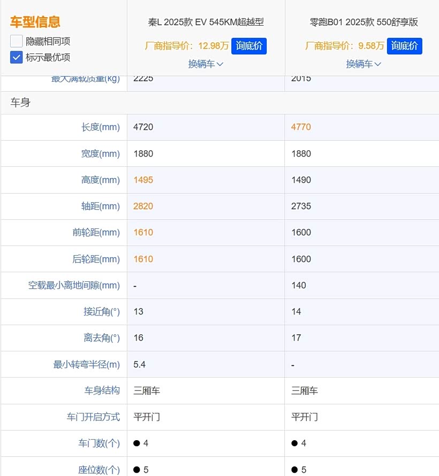Click the 轴距(mm) parameter label
This screenshot has width=439, height=476.
pyautogui.click(x=100, y=206)
